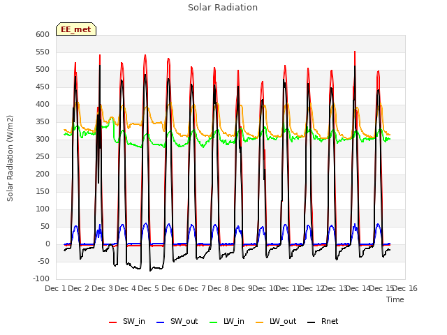Click the 450 y-axis tick label
Viewport: 447px width, 335px height.
click(x=43, y=87)
